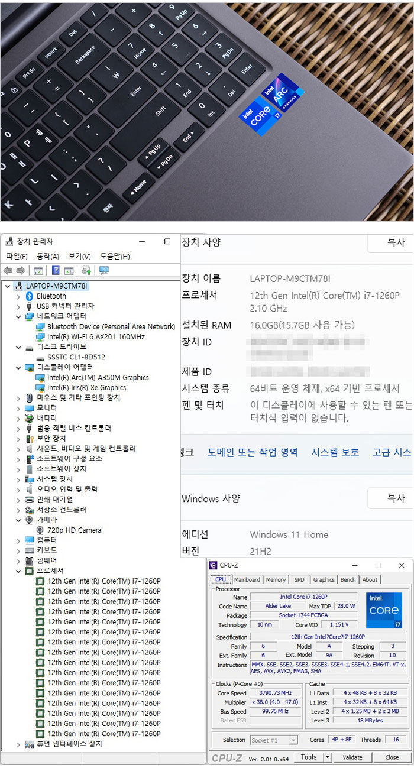
Task: Click 복사 button next to 장치 사양
Action: (x=390, y=242)
